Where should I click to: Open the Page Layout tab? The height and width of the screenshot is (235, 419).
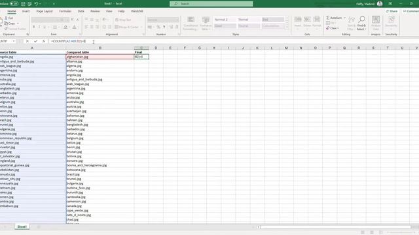pyautogui.click(x=45, y=11)
